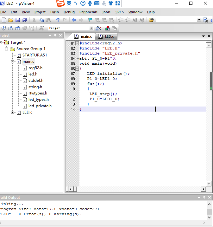Click Sogou IME keyboard icon in title bar
Viewport: 213px width, 227px height.
tap(97, 3)
